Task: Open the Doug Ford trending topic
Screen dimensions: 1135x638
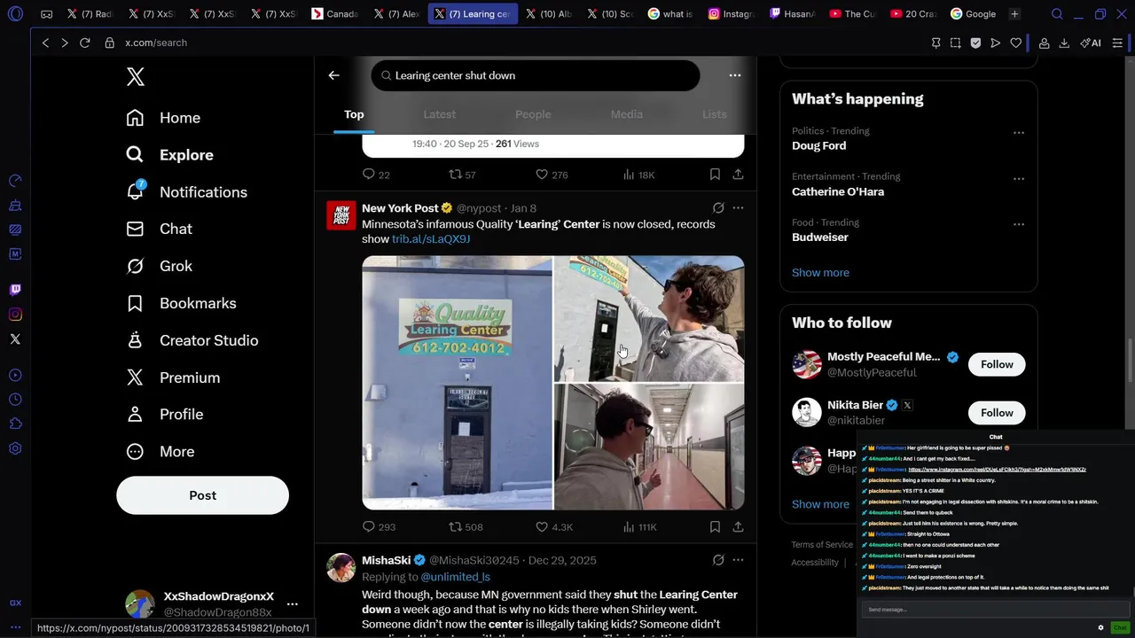Action: click(x=818, y=146)
